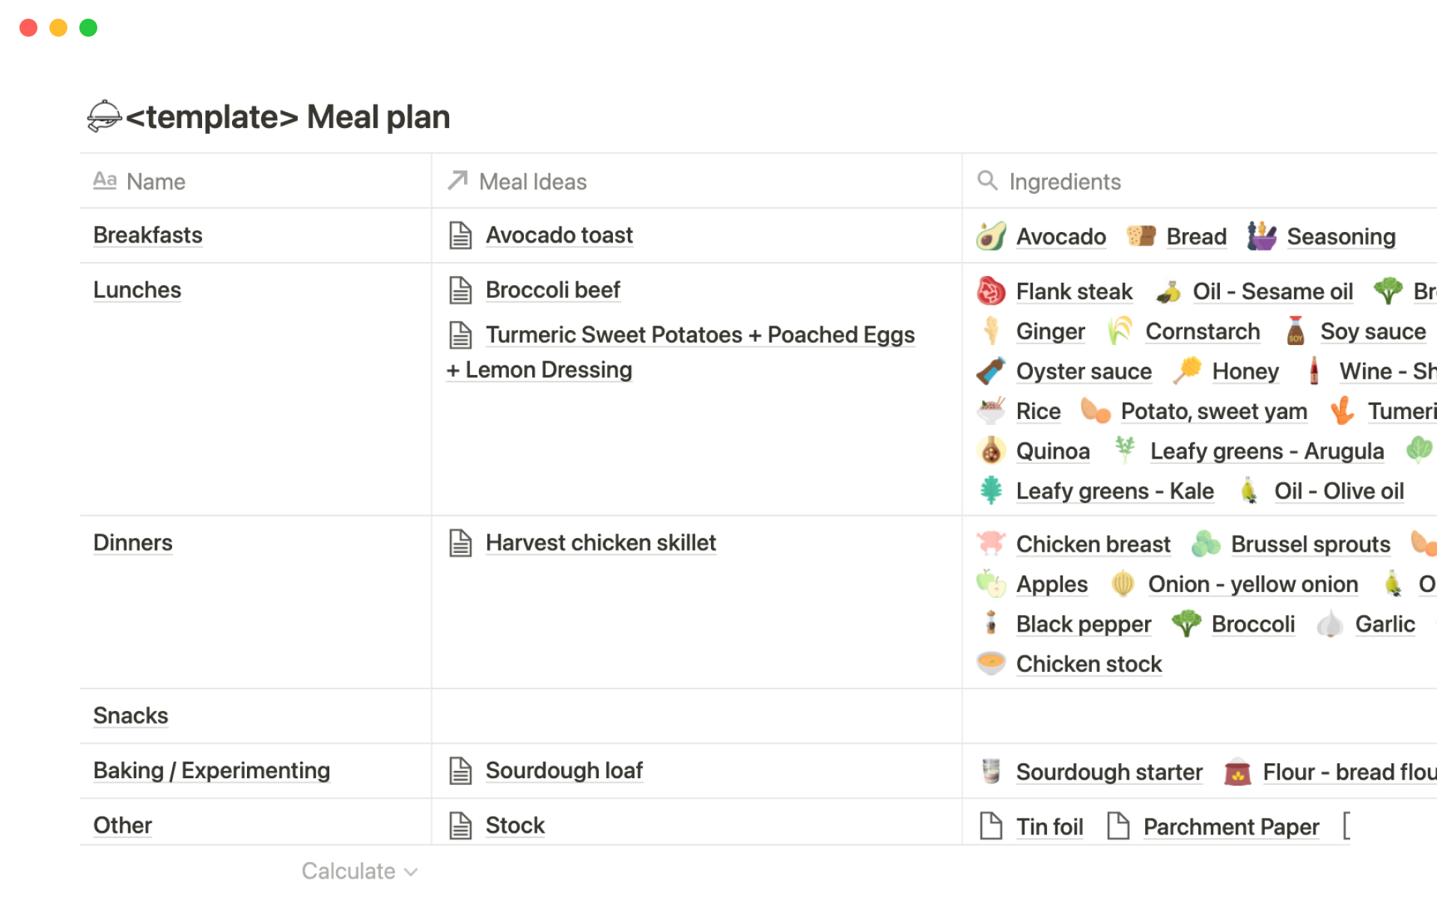Click the empty Snacks meal ideas cell
The width and height of the screenshot is (1437, 898).
pyautogui.click(x=696, y=716)
